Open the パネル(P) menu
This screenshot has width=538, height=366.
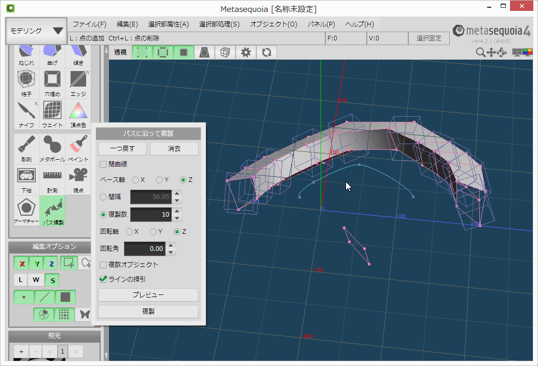(x=321, y=24)
